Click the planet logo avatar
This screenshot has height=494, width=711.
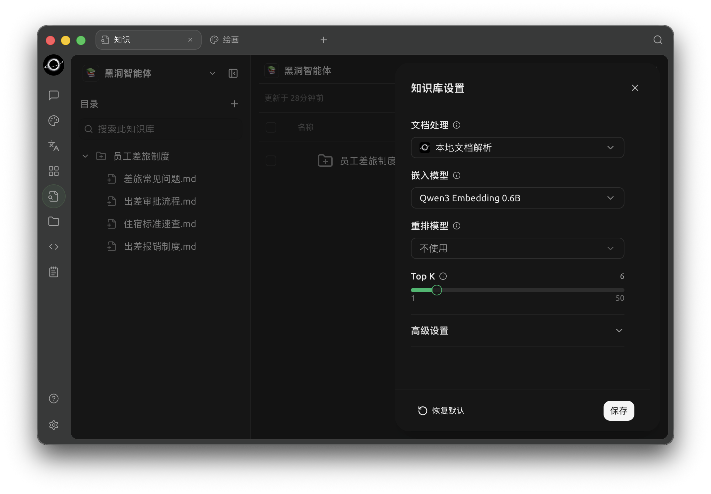54,65
